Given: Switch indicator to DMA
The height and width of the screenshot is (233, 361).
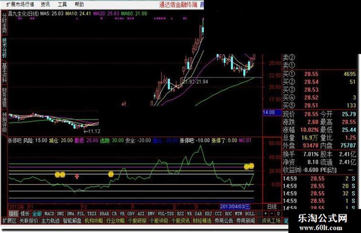Looking at the screenshot, I should click(70, 213).
